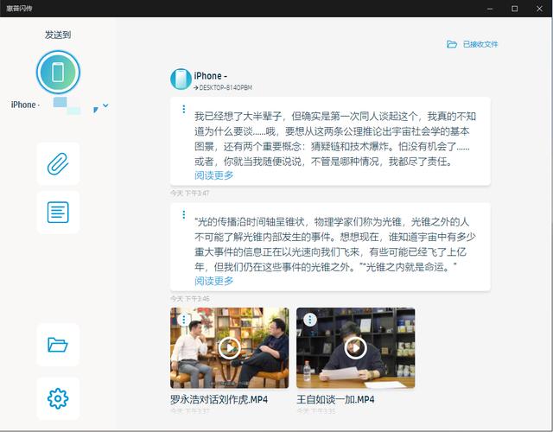Click 阅读更多 under 我已经想了大半辈子 message
The image size is (553, 432).
213,175
